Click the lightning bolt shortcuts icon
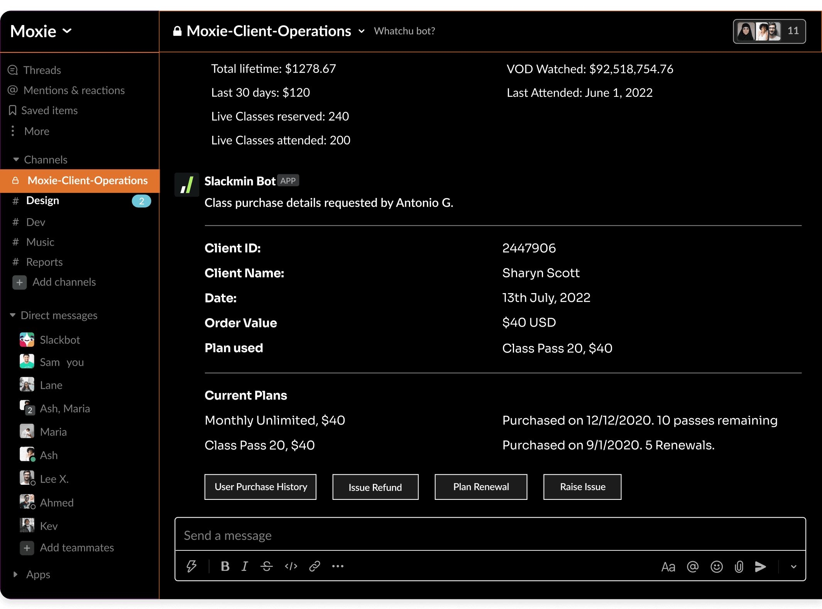Viewport: 822px width, 609px height. coord(191,566)
